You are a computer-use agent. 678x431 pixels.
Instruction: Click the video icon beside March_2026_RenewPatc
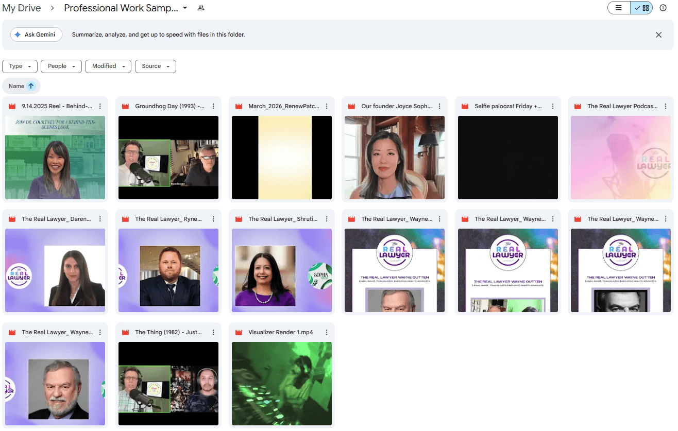tap(239, 106)
